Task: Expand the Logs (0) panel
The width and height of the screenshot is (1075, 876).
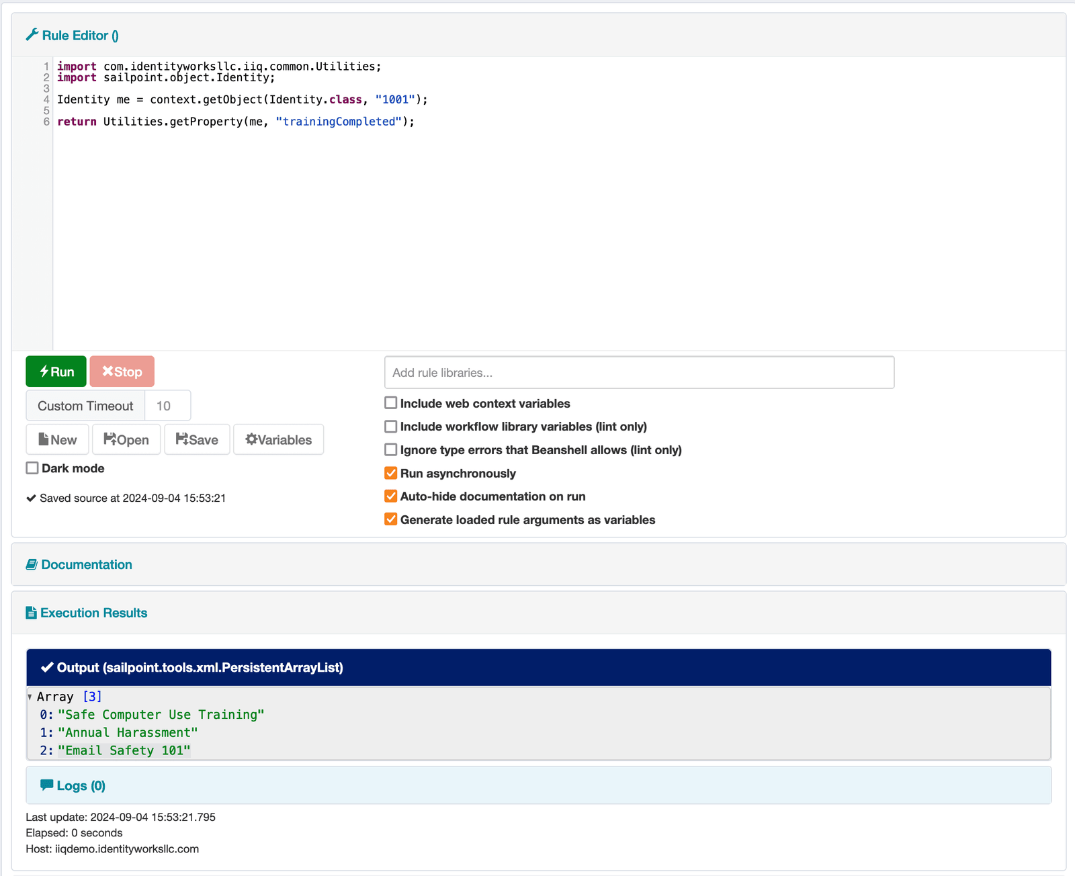Action: click(x=81, y=785)
